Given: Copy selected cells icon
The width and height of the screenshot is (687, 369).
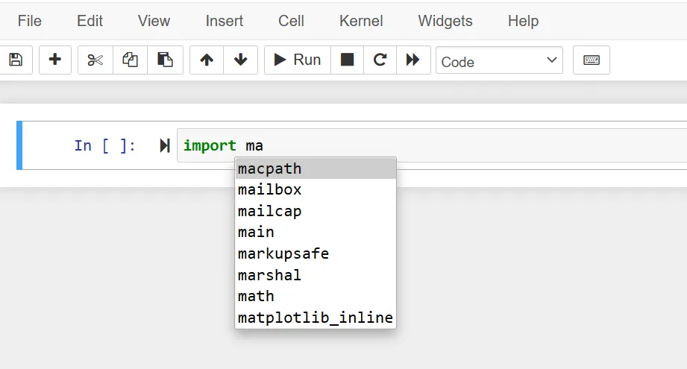Looking at the screenshot, I should click(x=130, y=60).
